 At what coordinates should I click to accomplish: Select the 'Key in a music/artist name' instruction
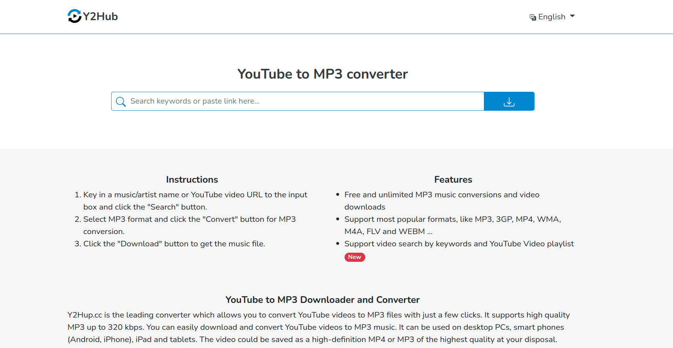click(x=195, y=200)
